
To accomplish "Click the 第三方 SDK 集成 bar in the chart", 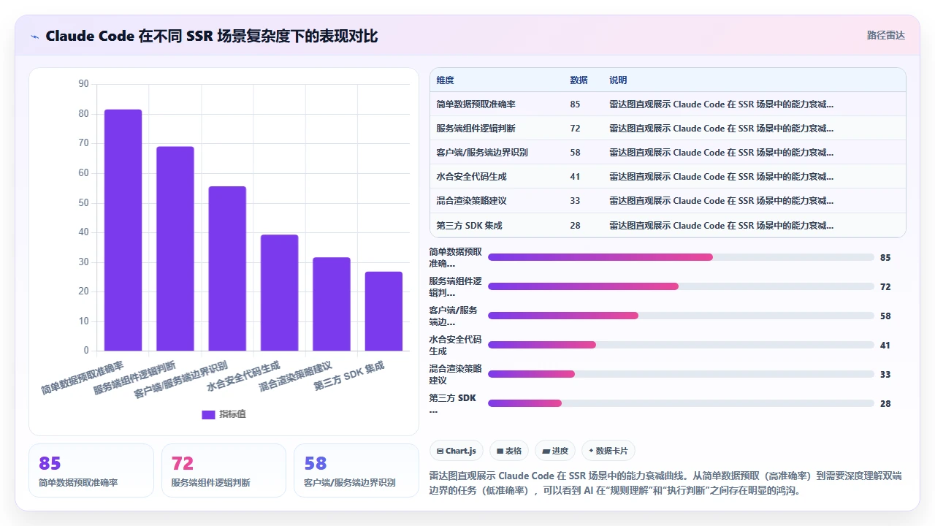I will (x=383, y=311).
